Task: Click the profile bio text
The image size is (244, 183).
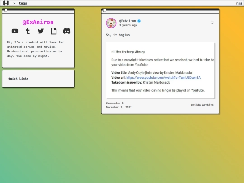Action: pyautogui.click(x=36, y=49)
